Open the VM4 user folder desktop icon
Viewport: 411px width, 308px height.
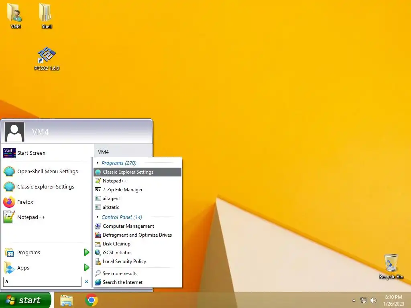pyautogui.click(x=16, y=15)
